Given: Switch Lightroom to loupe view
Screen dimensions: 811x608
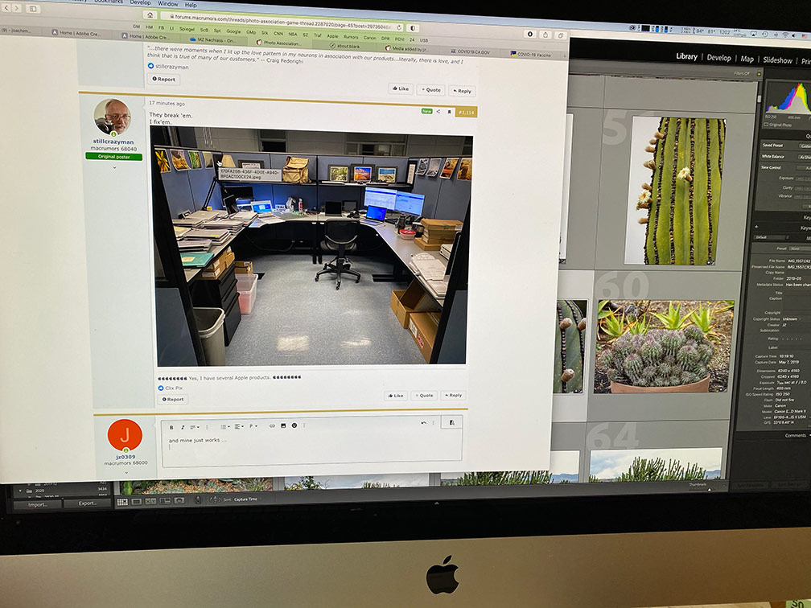Looking at the screenshot, I should pyautogui.click(x=137, y=502).
